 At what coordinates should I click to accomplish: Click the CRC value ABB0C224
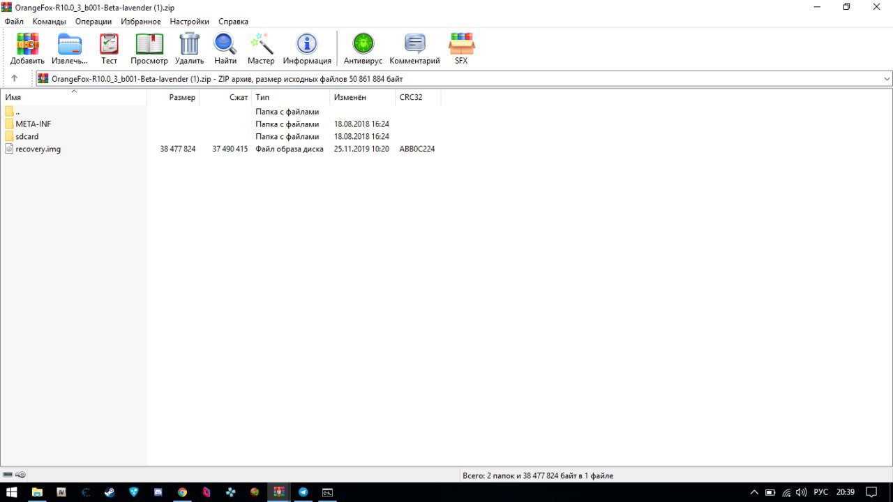pyautogui.click(x=417, y=149)
